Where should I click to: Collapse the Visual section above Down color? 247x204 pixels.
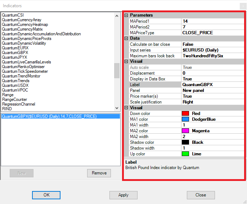[126, 108]
